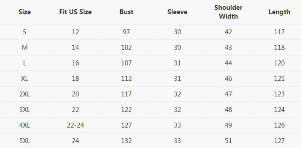Click shoulder width 44 in L row
This screenshot has height=148, width=301.
(x=228, y=63)
